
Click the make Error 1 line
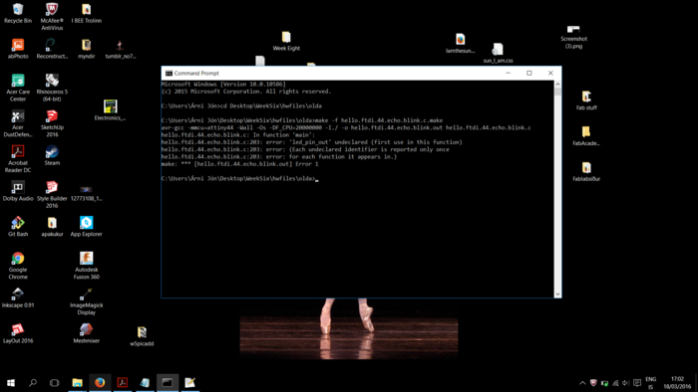coord(240,164)
